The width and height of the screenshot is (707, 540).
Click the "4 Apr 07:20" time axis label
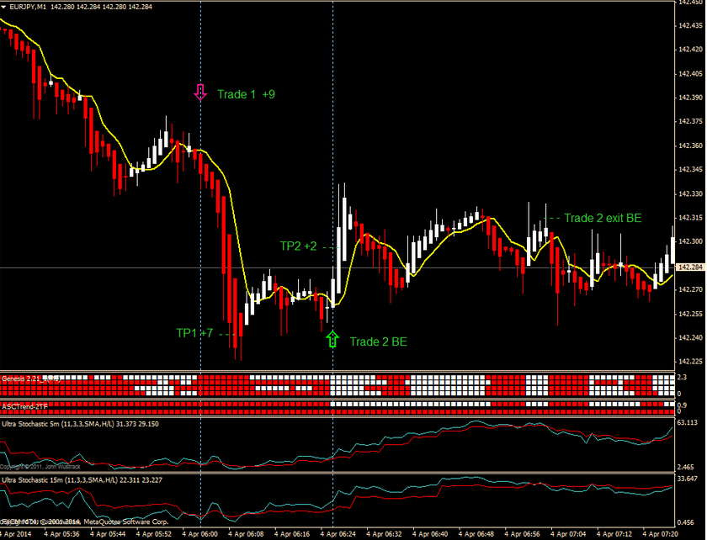[x=660, y=534]
